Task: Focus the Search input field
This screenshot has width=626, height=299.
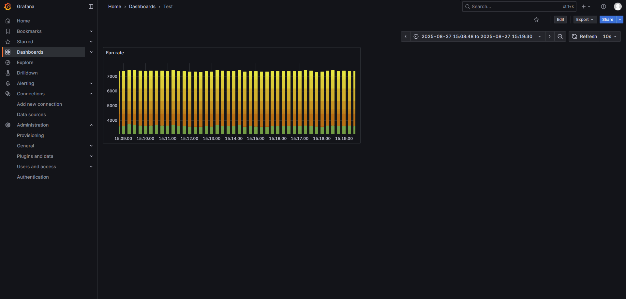Action: point(515,7)
